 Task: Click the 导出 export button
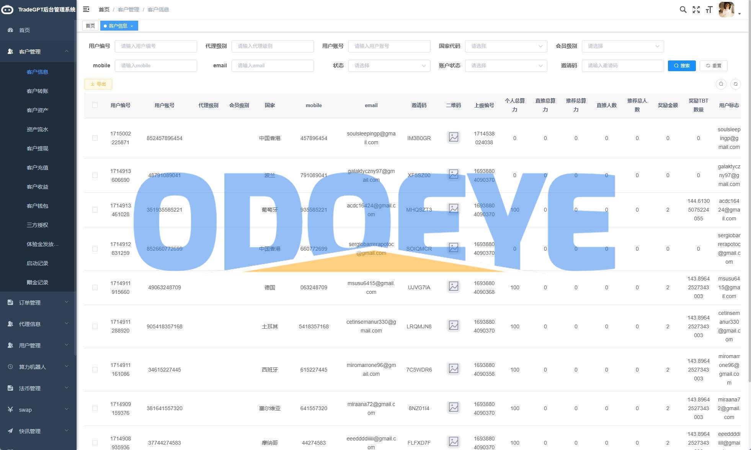pos(98,84)
